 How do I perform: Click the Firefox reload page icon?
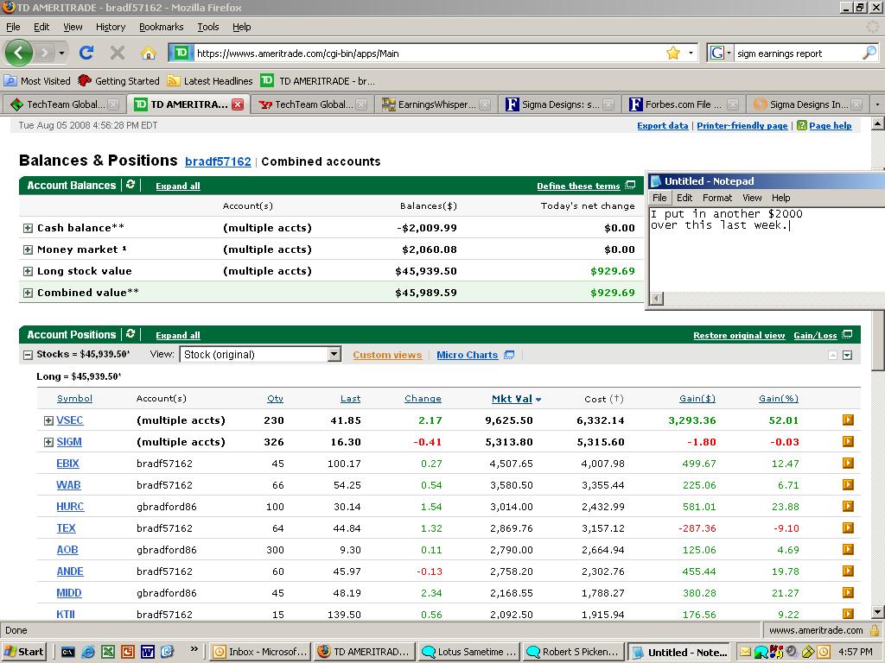86,53
